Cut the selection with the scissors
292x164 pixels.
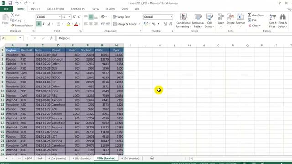pos(15,15)
